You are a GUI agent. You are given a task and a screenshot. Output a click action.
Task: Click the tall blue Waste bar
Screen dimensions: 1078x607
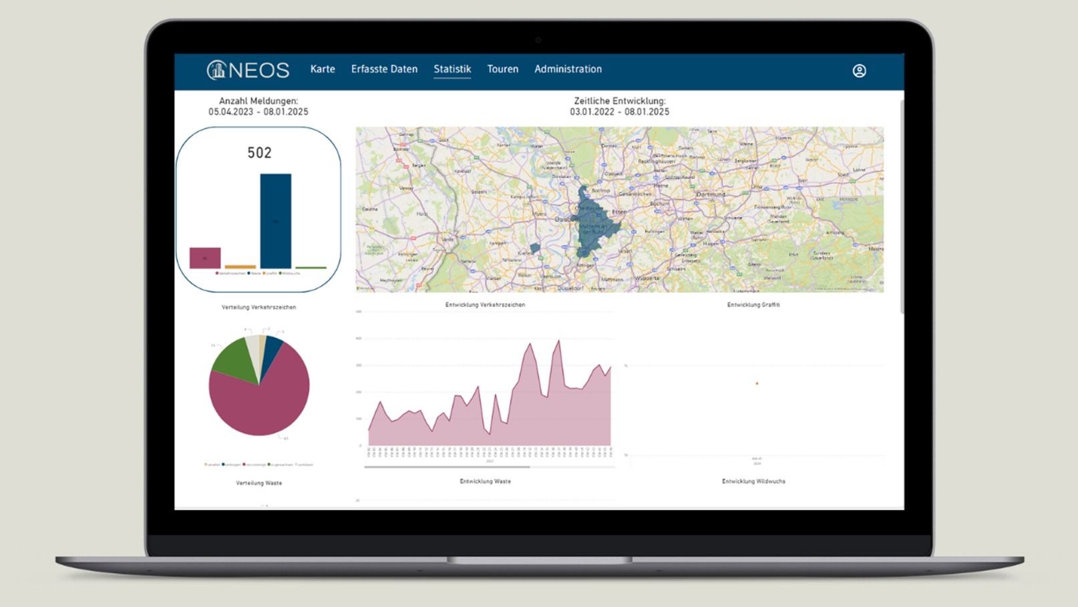pyautogui.click(x=275, y=220)
